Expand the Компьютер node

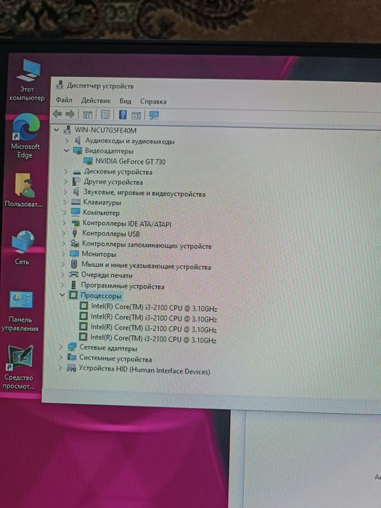coord(65,213)
